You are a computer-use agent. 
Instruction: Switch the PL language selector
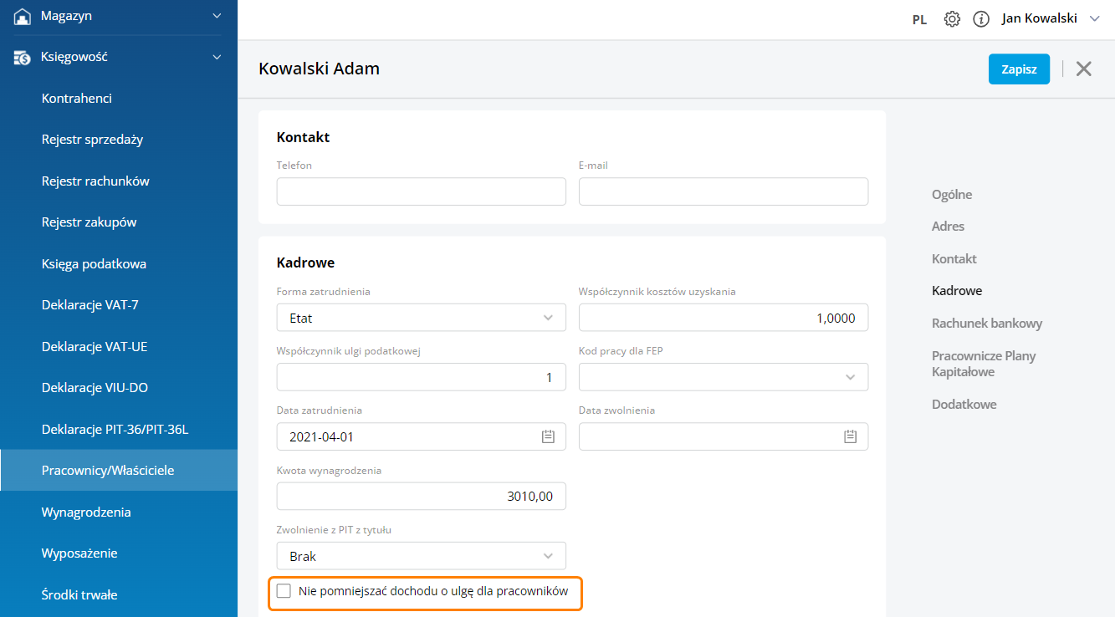[919, 20]
